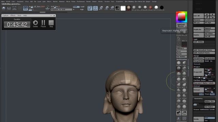Open the recorder Effects menu

13,16
